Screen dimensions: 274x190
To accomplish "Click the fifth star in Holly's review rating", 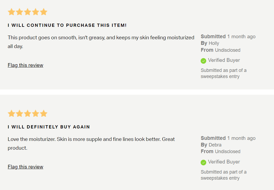I will pyautogui.click(x=44, y=12).
